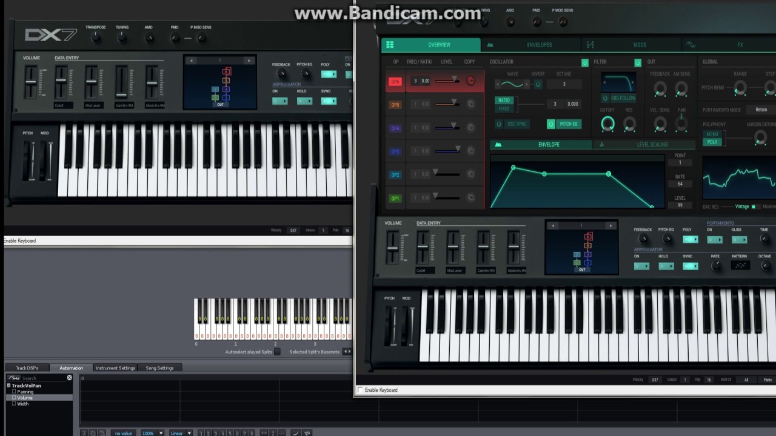Click the arpeggiator RATE knob in front window
The image size is (776, 436).
[x=716, y=266]
